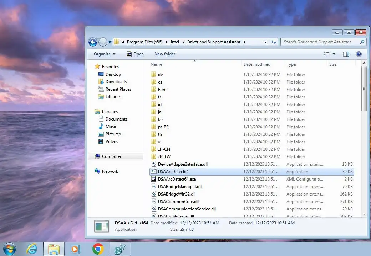Click the Open button in the toolbar
Screen dimensions: 371x256
(135, 54)
